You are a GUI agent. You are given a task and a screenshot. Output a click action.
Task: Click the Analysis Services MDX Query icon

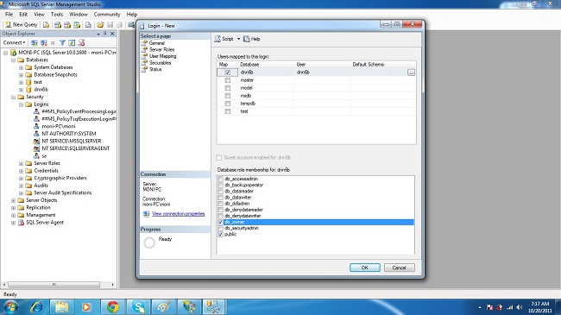point(57,25)
